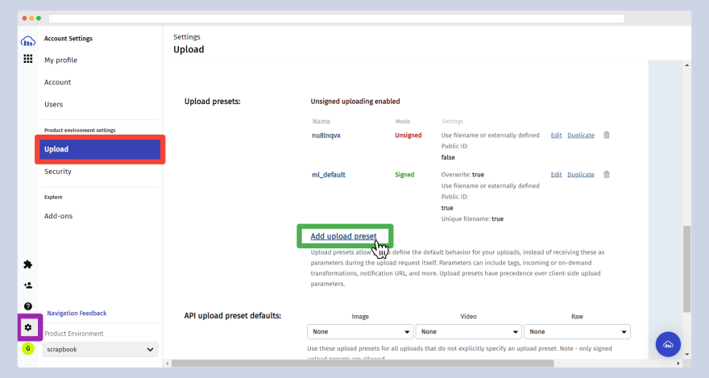The height and width of the screenshot is (378, 709).
Task: Open the Image upload preset default dropdown
Action: [x=360, y=331]
